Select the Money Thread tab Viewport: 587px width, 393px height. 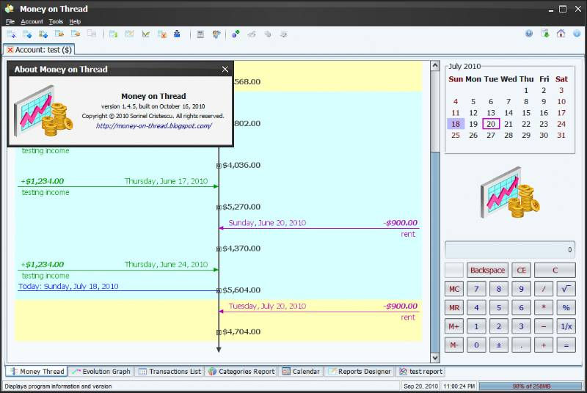(x=37, y=371)
